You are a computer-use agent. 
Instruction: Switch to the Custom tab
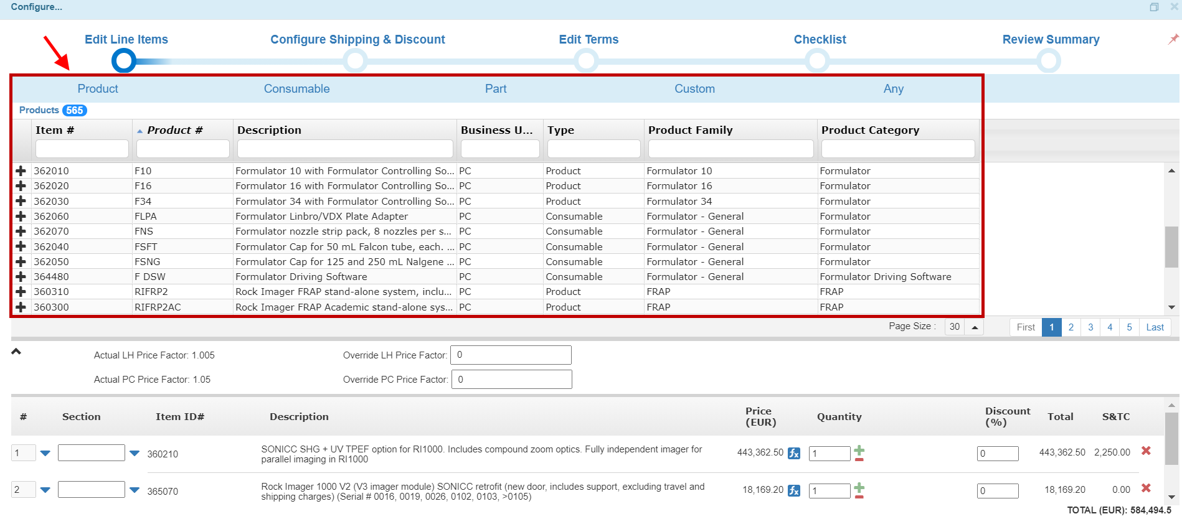click(x=694, y=89)
